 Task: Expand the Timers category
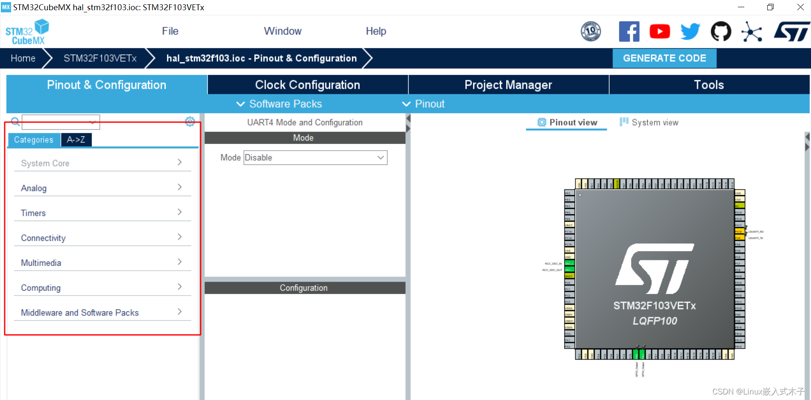102,213
